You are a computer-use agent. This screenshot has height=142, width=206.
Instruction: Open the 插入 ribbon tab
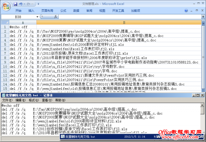click(31, 11)
